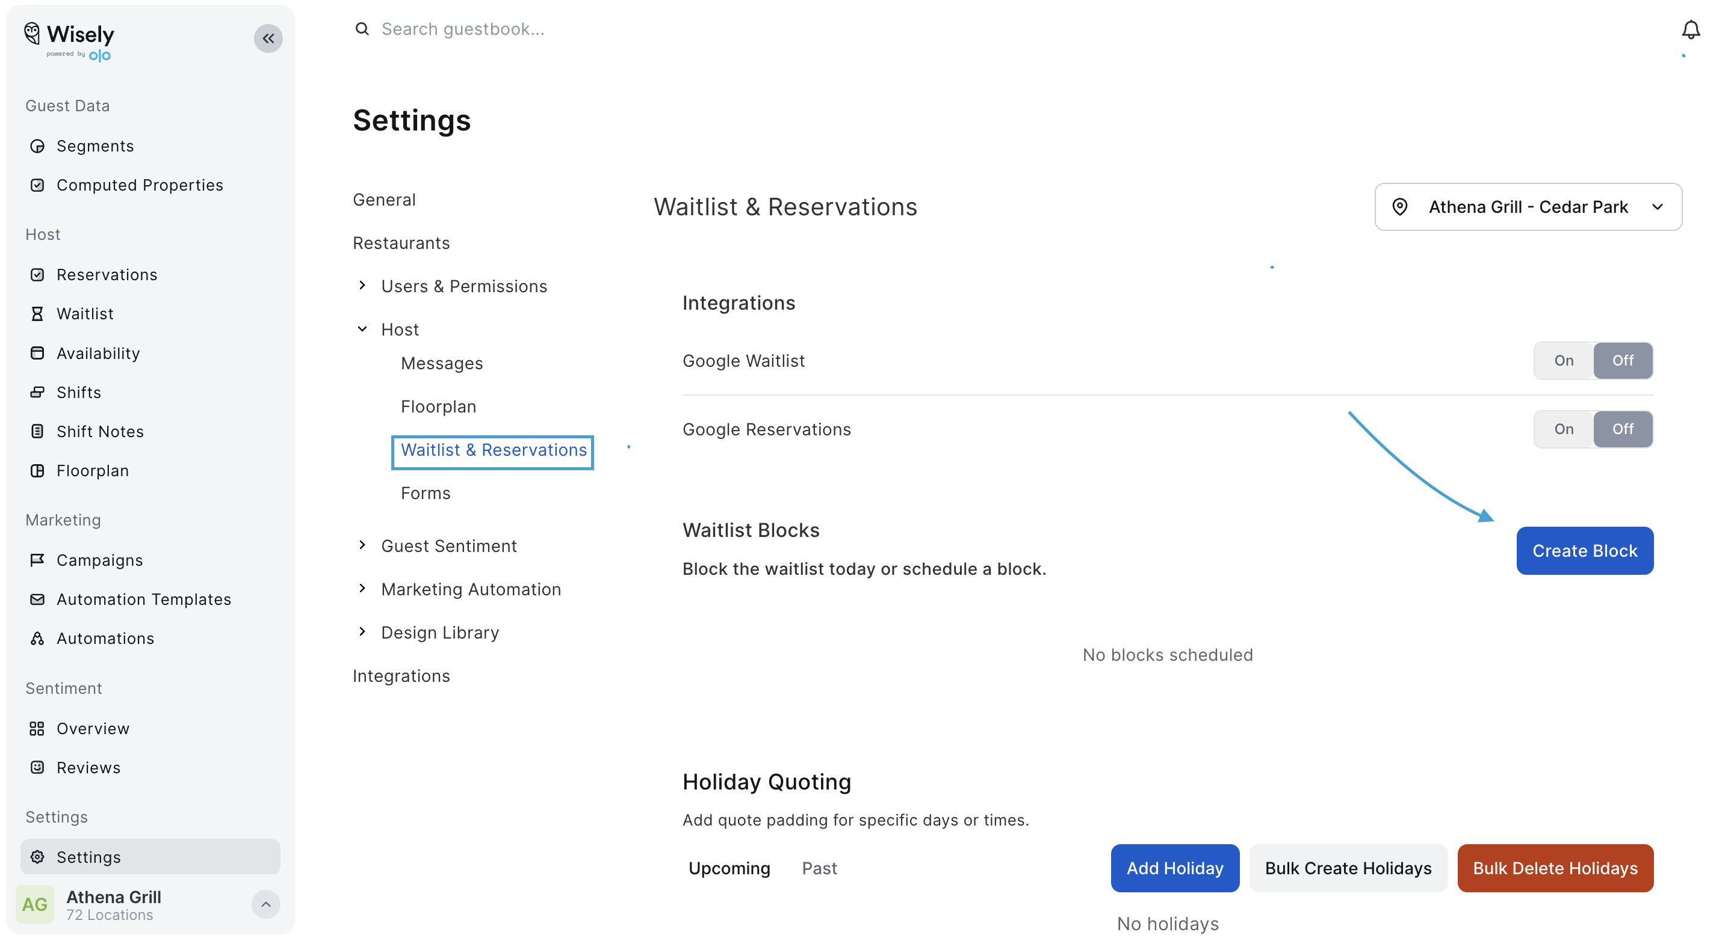The width and height of the screenshot is (1725, 944).
Task: Expand Guest Sentiment section
Action: pos(362,545)
